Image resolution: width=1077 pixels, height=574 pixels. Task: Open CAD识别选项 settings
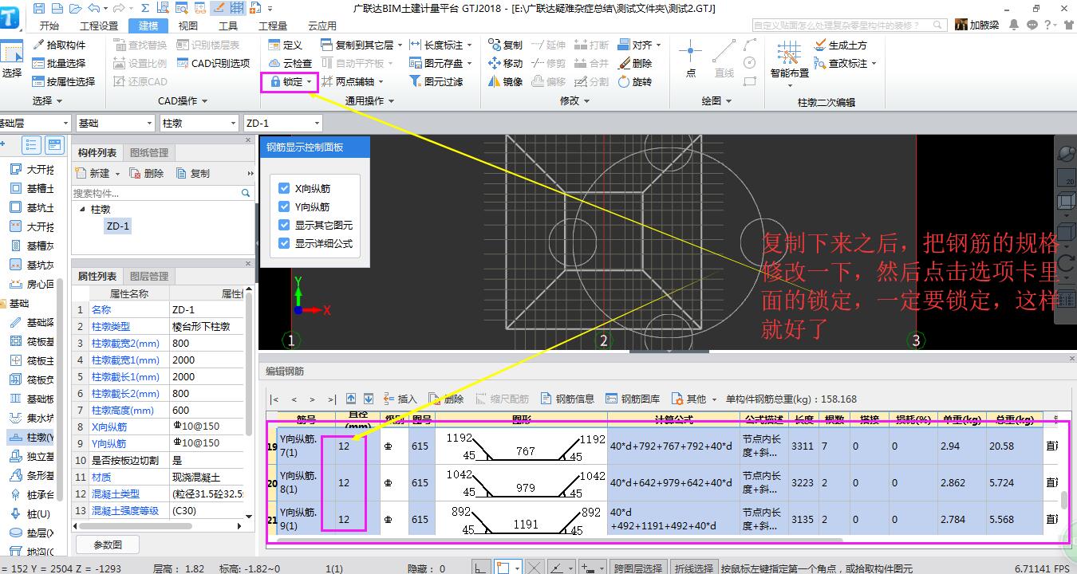click(213, 63)
